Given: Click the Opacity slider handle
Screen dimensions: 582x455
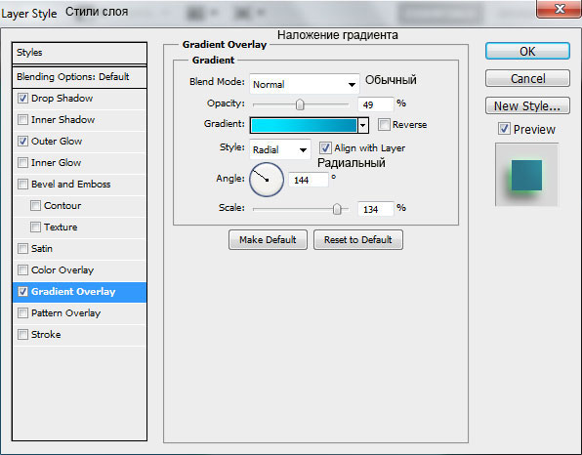Looking at the screenshot, I should coord(300,105).
